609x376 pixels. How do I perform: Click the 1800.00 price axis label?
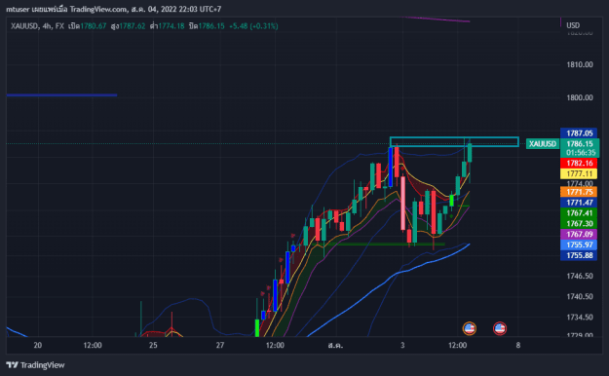pyautogui.click(x=580, y=97)
